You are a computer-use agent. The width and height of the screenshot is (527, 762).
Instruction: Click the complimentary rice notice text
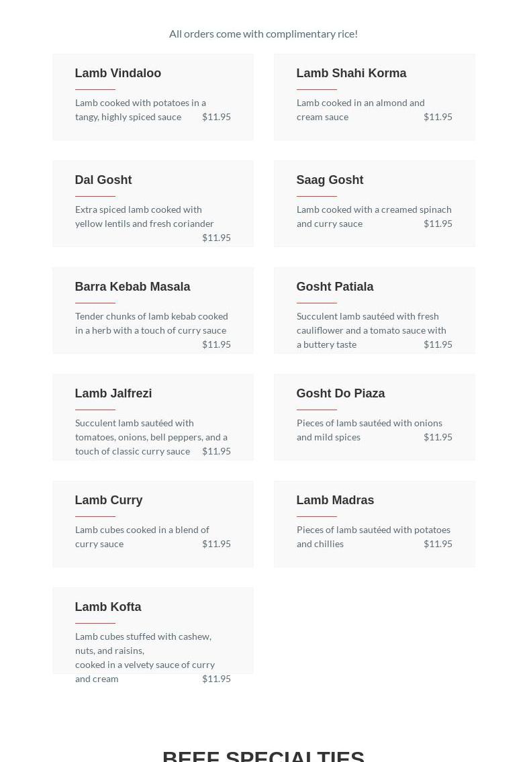[x=263, y=34]
